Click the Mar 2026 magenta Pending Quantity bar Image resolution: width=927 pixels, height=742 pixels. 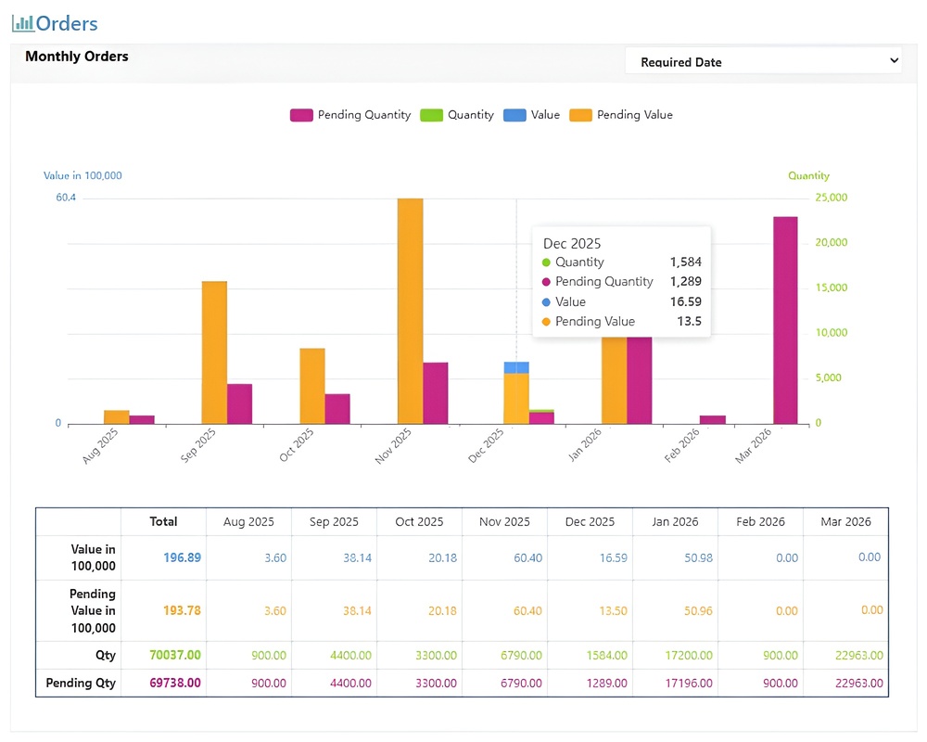(785, 320)
